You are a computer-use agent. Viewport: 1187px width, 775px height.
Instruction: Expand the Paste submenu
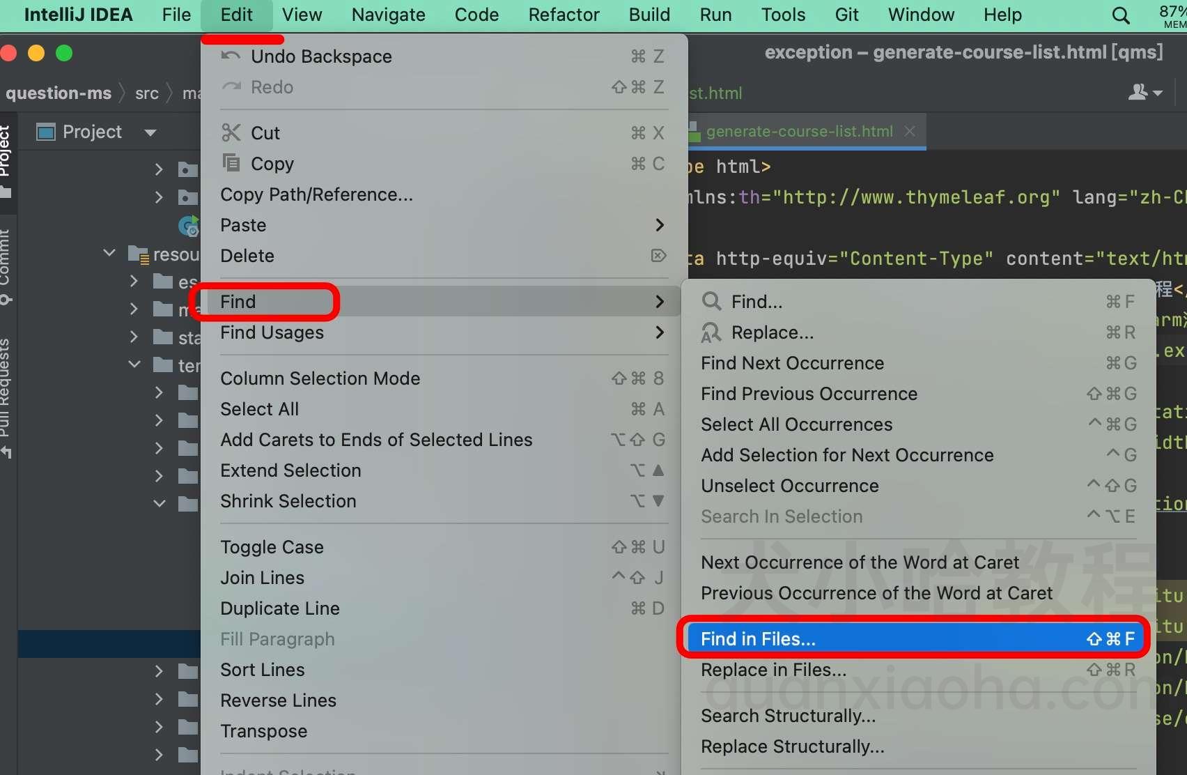[x=442, y=225]
